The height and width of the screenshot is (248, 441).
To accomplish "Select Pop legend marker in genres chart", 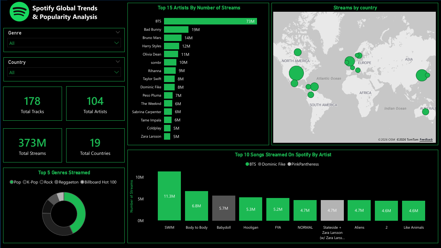I will (12, 182).
